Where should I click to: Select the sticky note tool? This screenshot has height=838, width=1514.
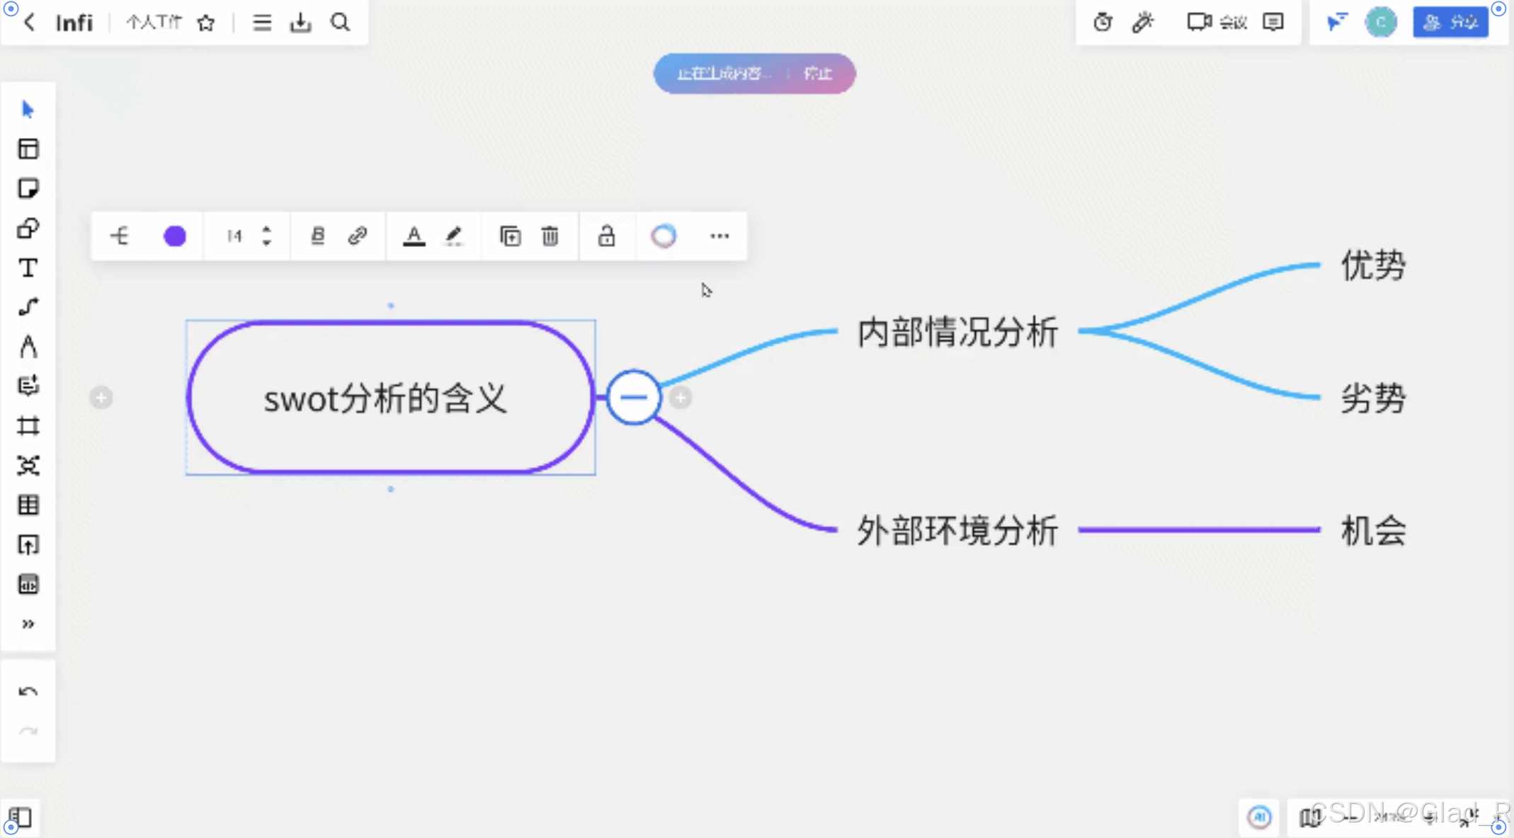click(28, 188)
